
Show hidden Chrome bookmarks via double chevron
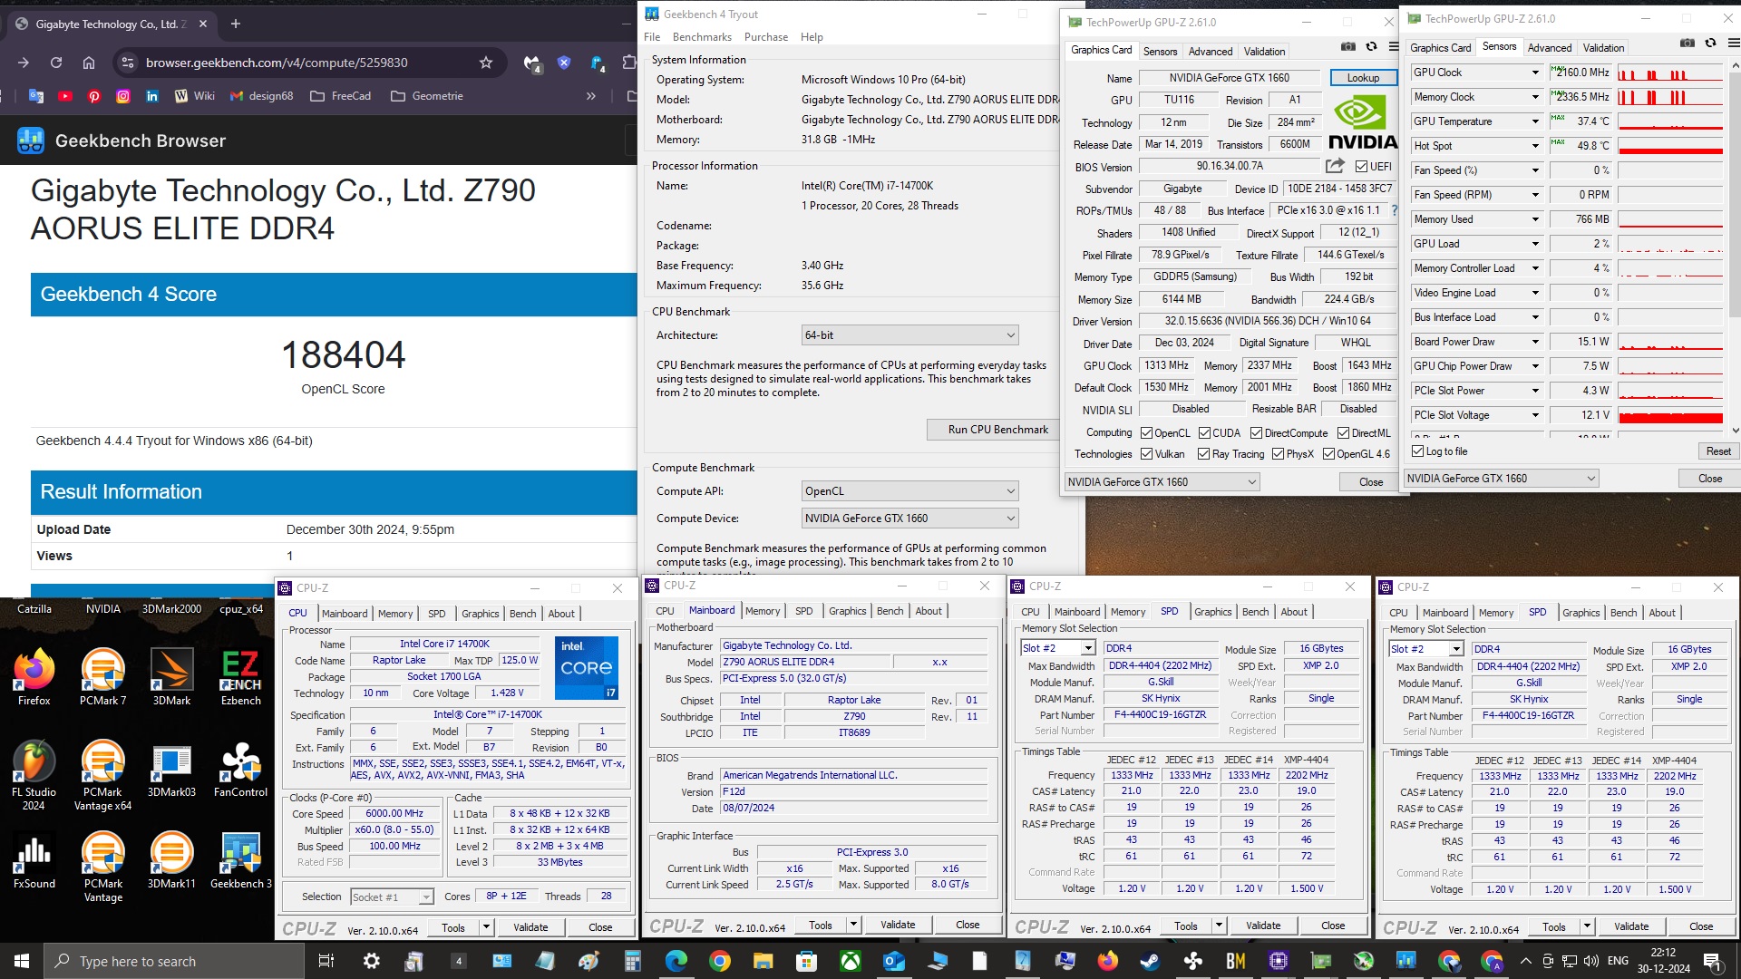click(591, 96)
